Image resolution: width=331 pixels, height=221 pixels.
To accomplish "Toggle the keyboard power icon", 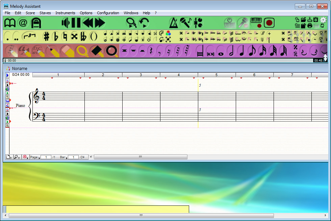I will (x=229, y=23).
